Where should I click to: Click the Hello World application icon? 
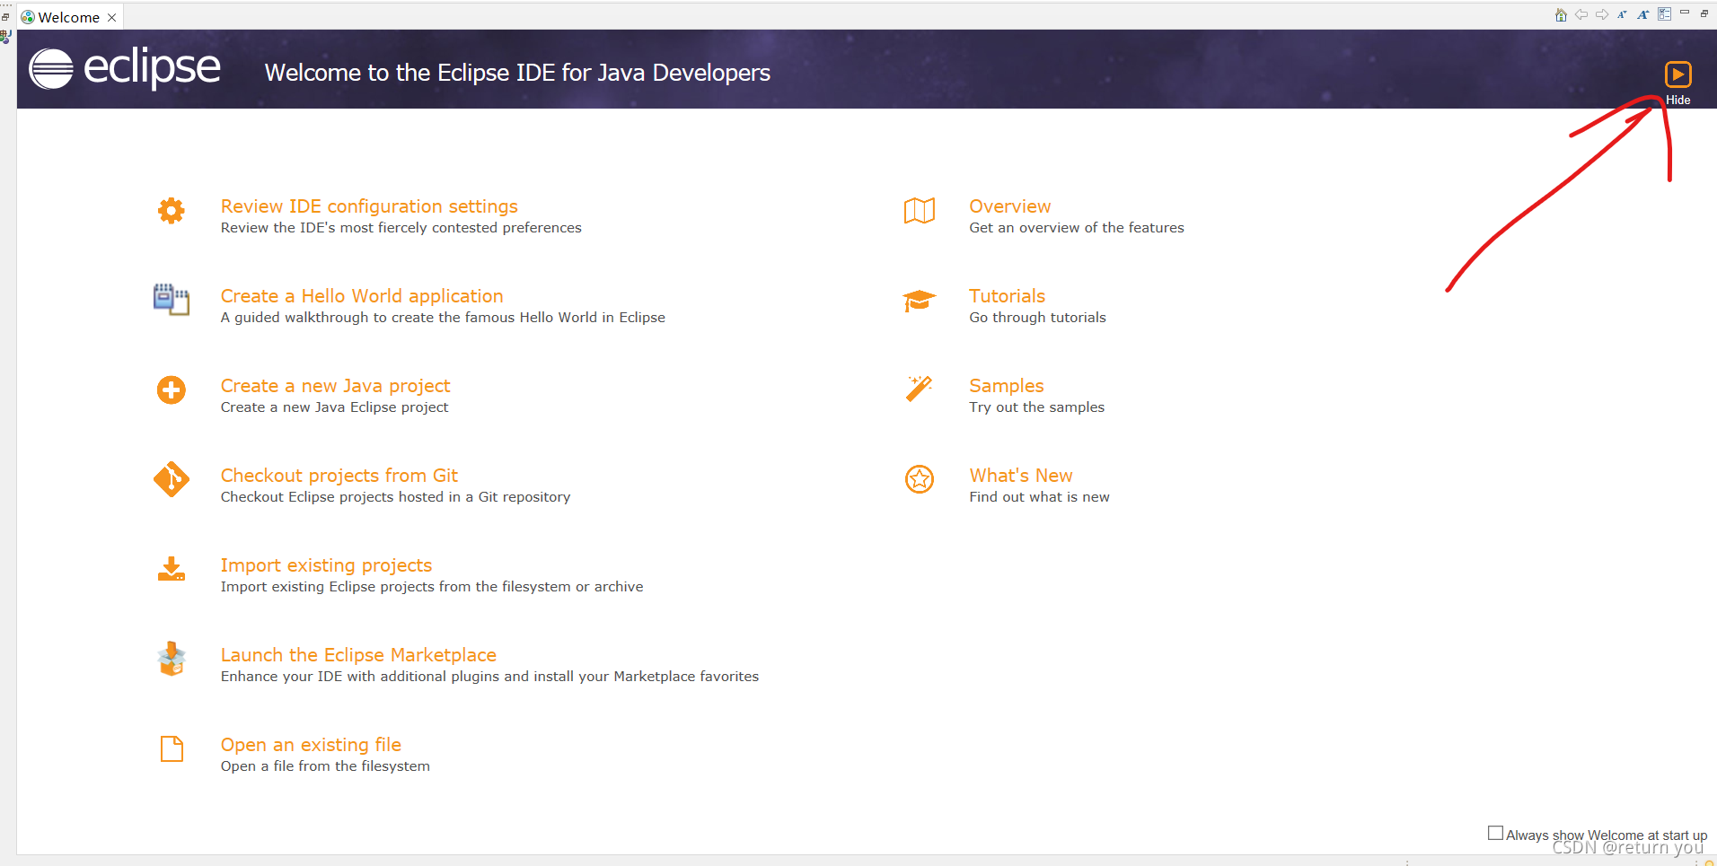(172, 300)
